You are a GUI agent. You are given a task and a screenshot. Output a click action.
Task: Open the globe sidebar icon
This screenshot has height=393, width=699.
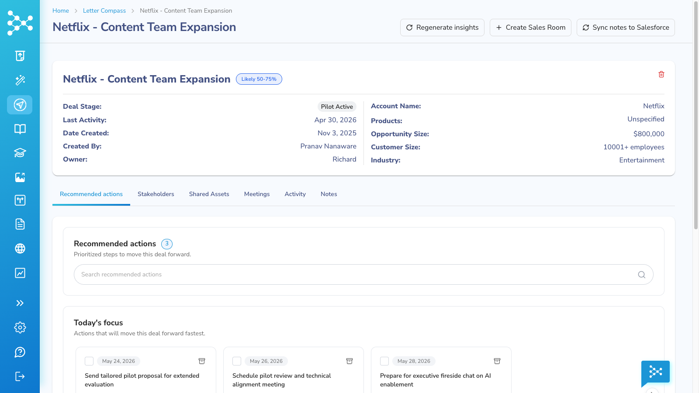click(20, 248)
